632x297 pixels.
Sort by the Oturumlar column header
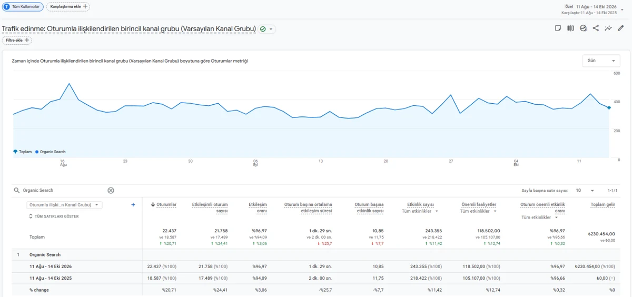(166, 204)
